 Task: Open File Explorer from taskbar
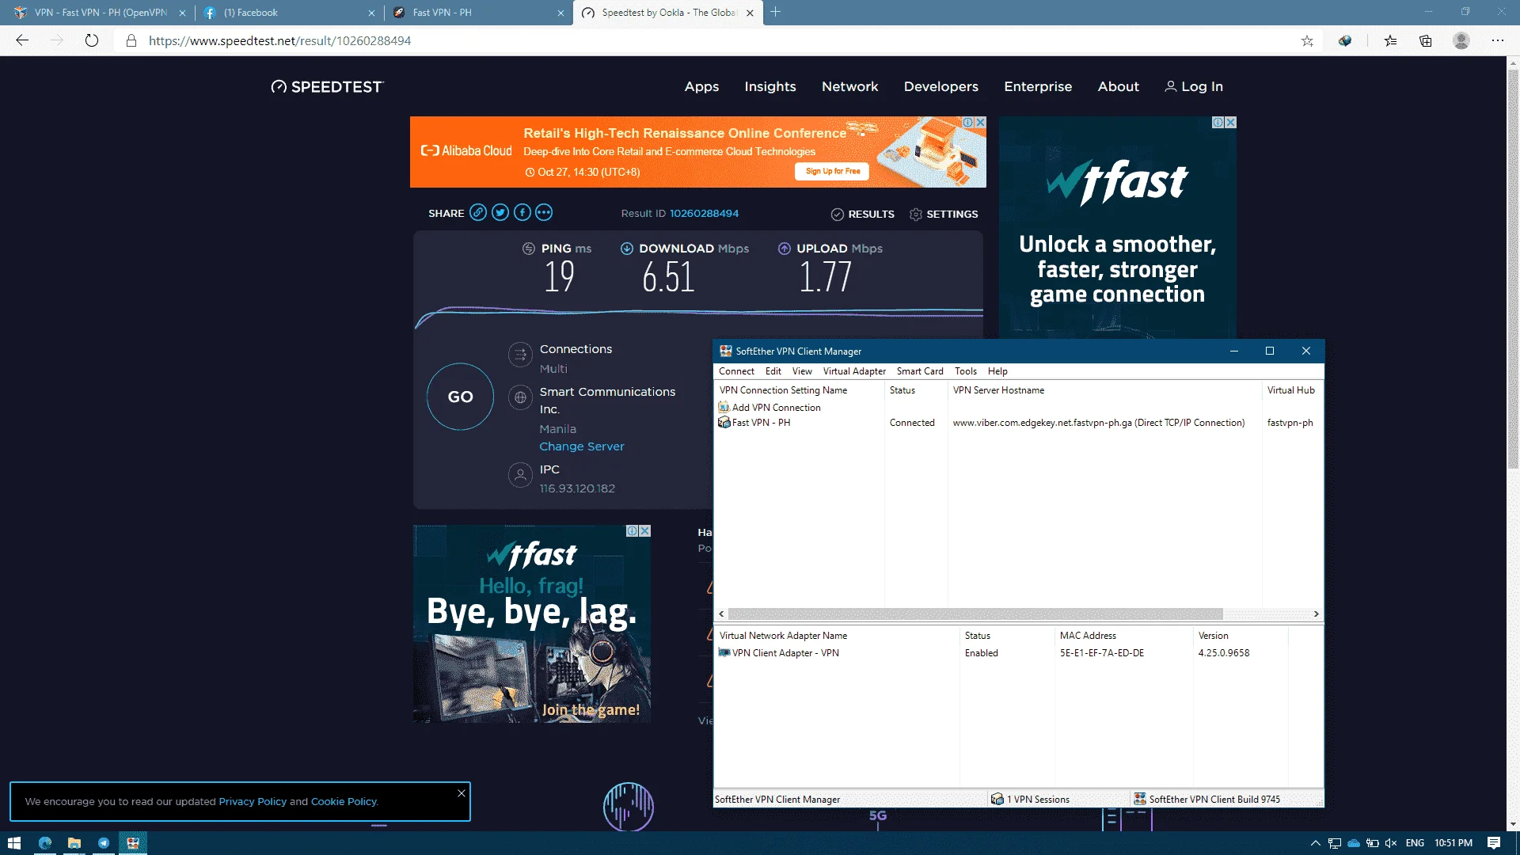pos(74,842)
